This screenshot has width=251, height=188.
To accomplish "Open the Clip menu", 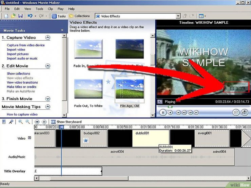I will 50,9.
